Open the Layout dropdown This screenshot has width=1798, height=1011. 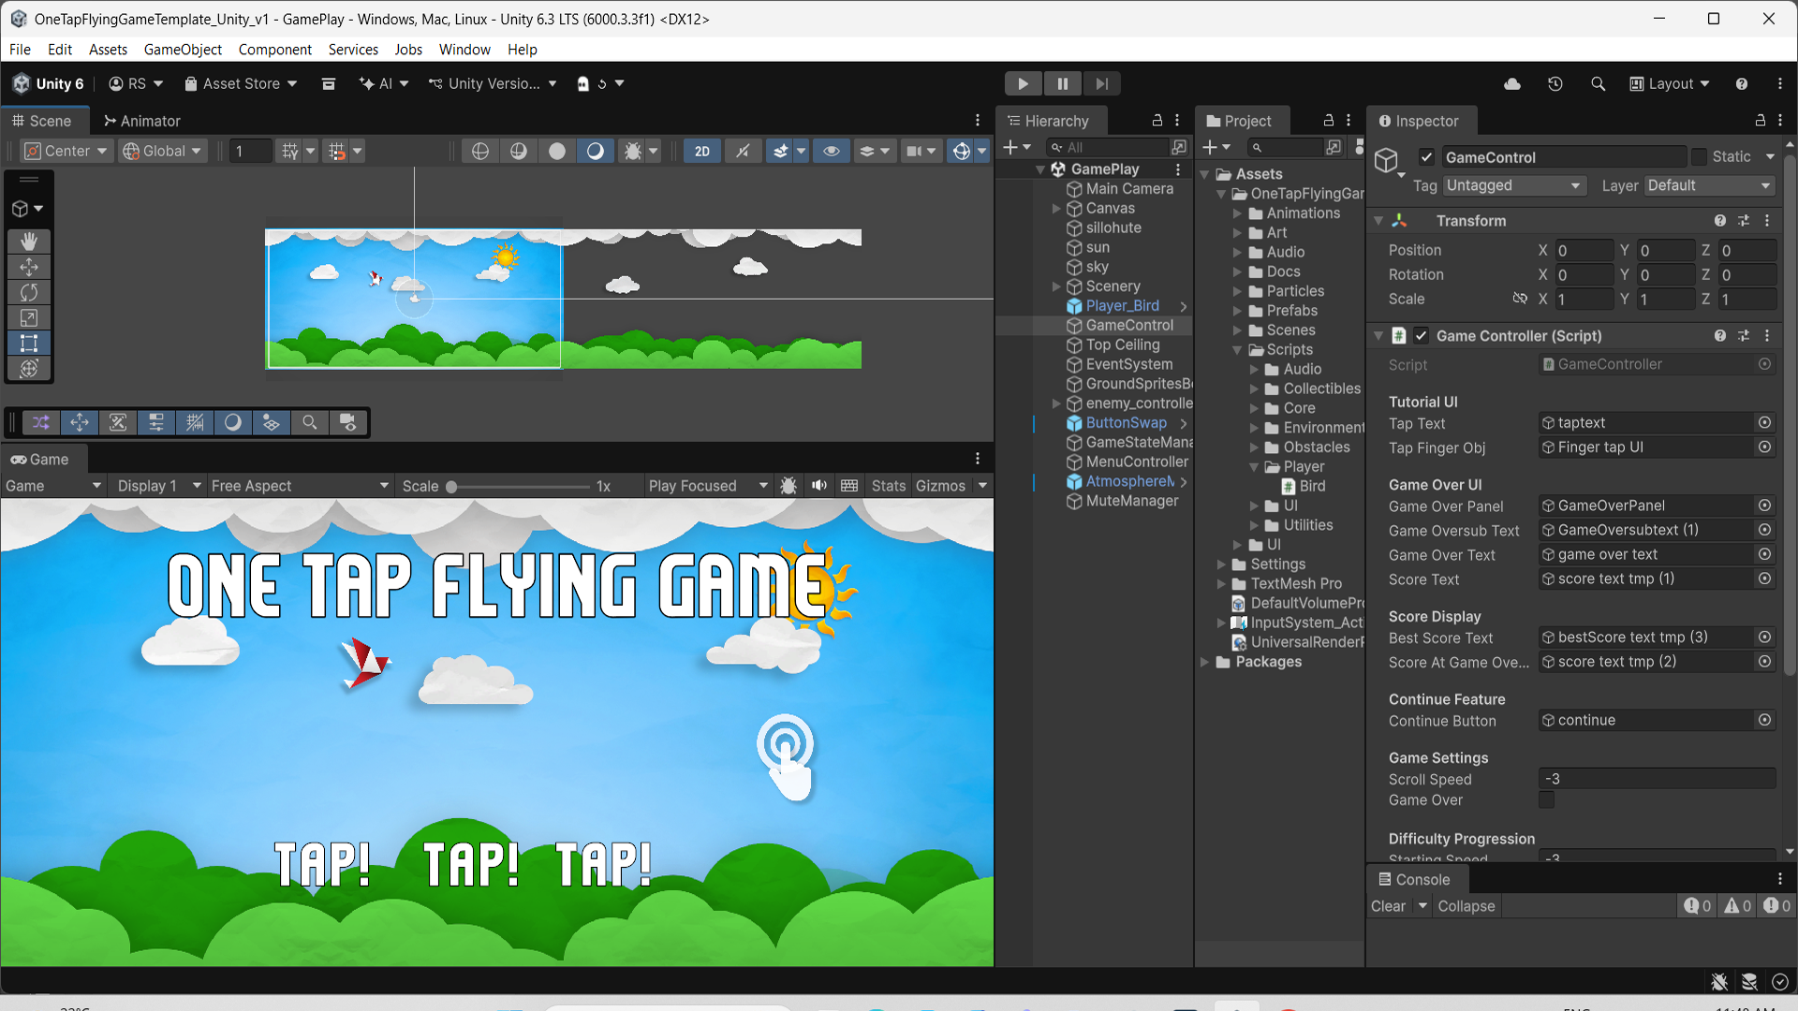(1670, 83)
